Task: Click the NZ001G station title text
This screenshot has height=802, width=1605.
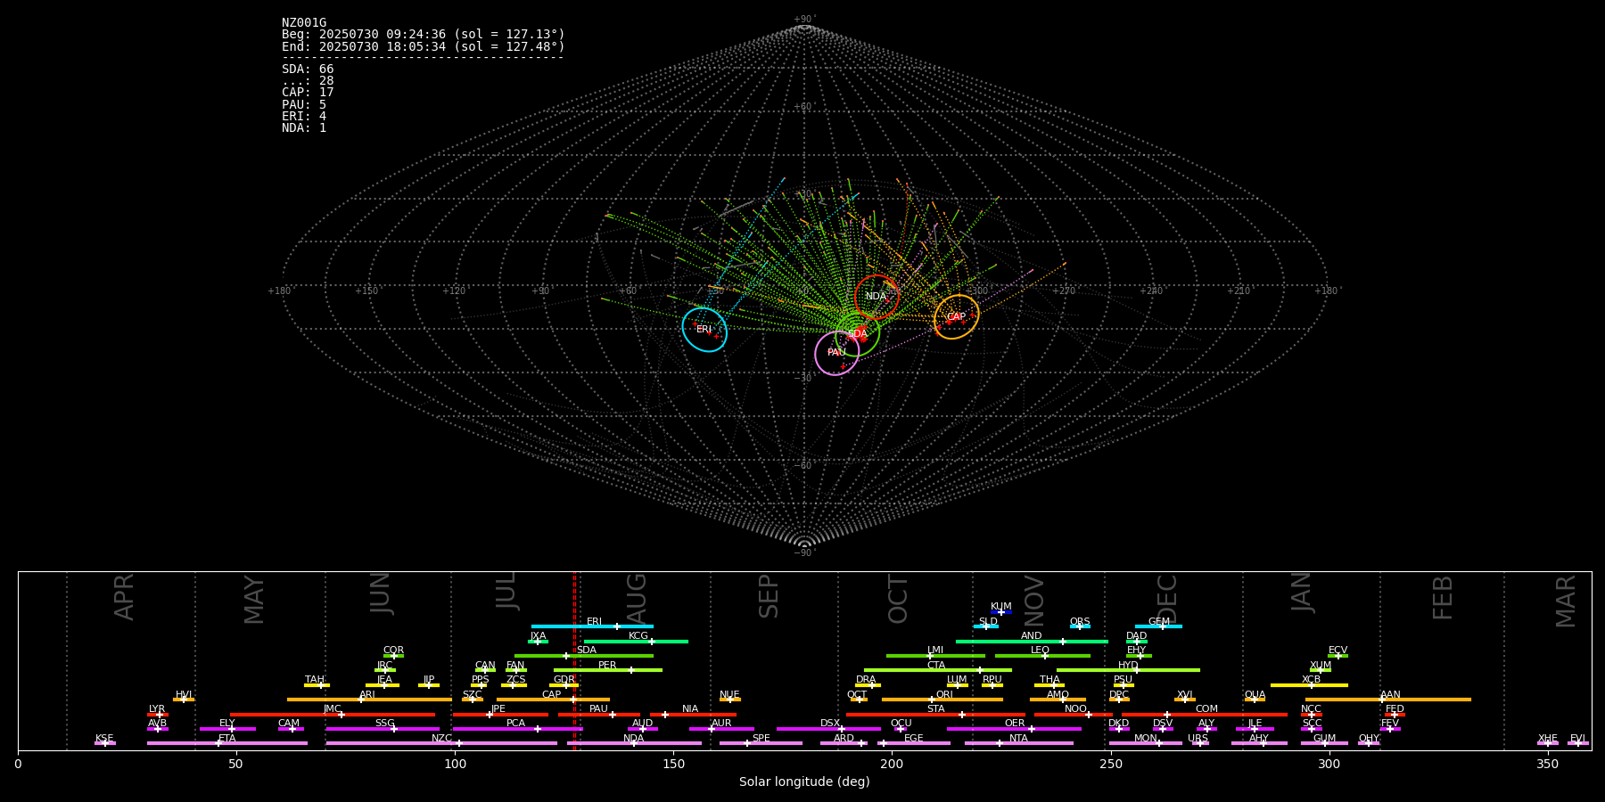Action: click(x=304, y=23)
